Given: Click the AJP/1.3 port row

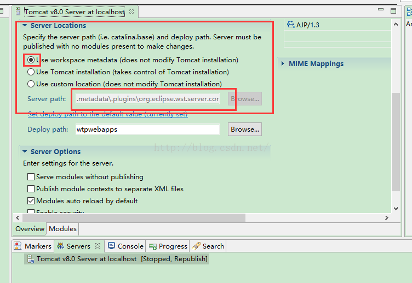Looking at the screenshot, I should (338, 25).
